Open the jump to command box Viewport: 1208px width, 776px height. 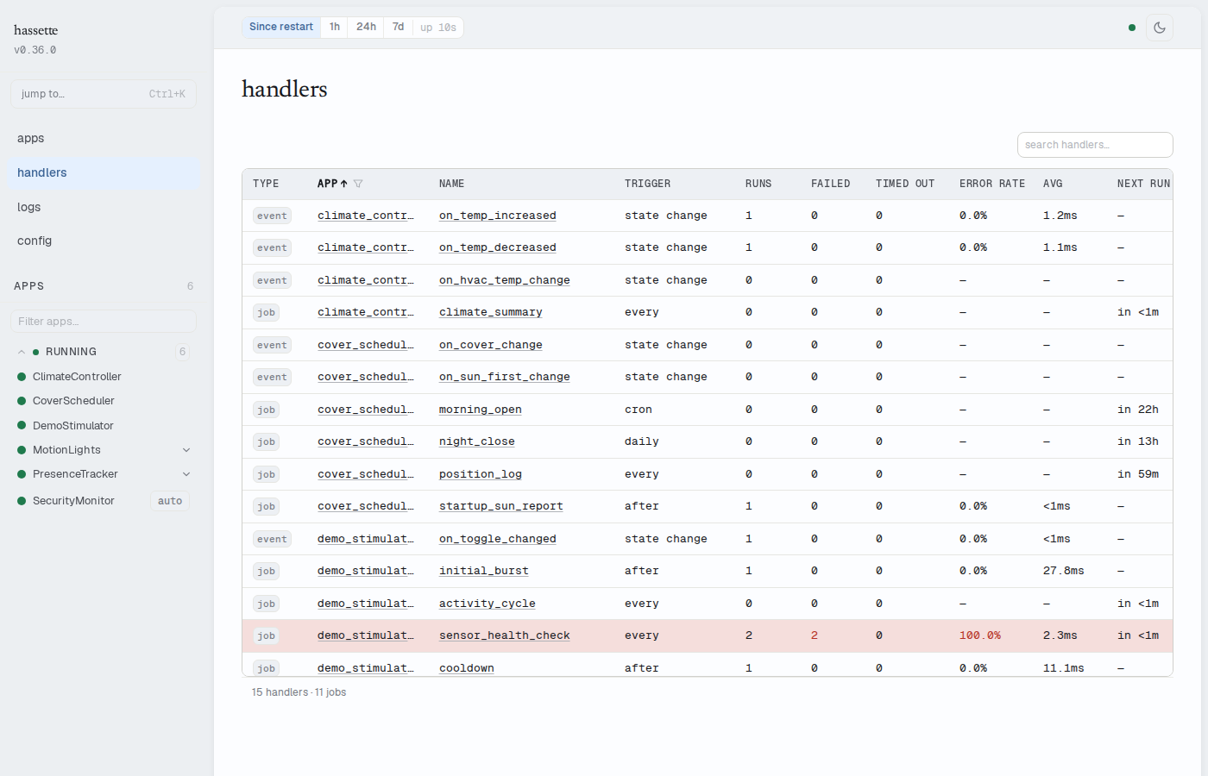pos(104,94)
